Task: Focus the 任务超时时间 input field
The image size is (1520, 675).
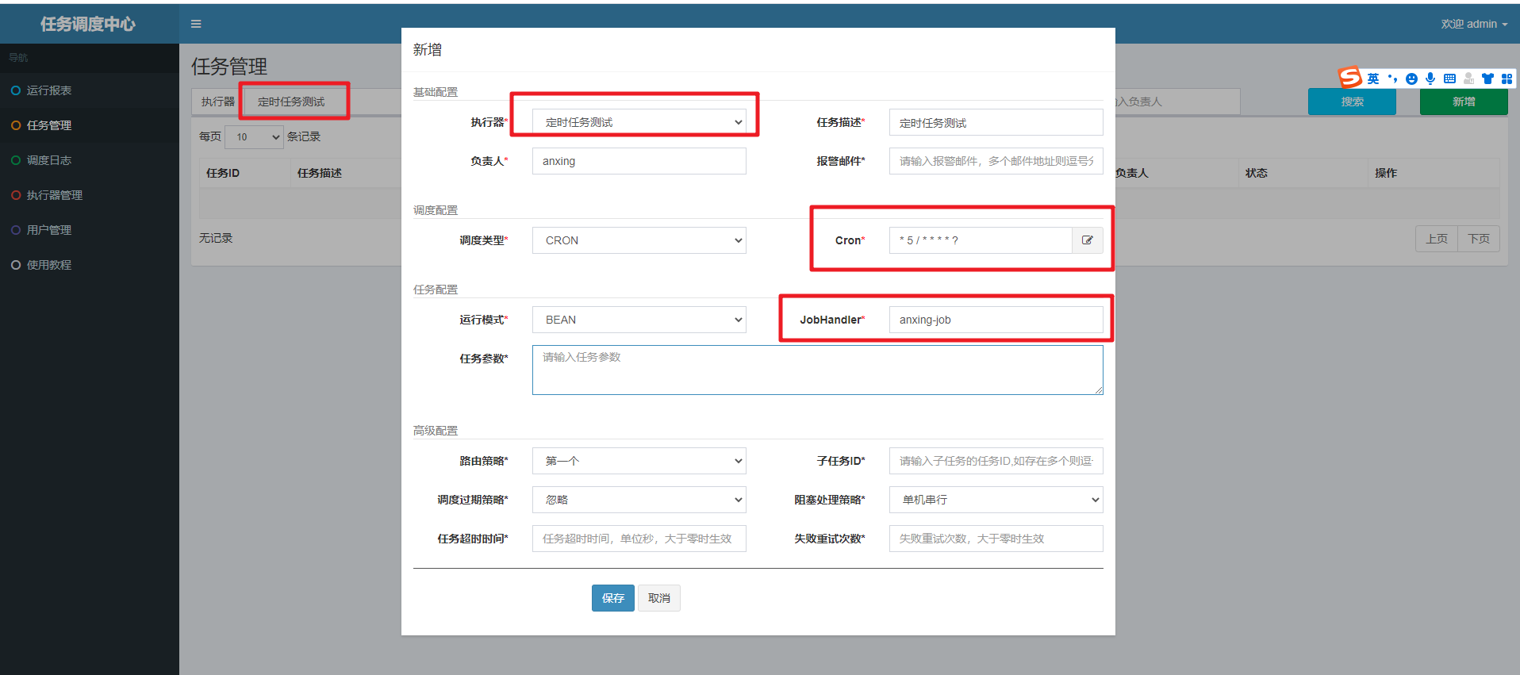Action: click(639, 539)
